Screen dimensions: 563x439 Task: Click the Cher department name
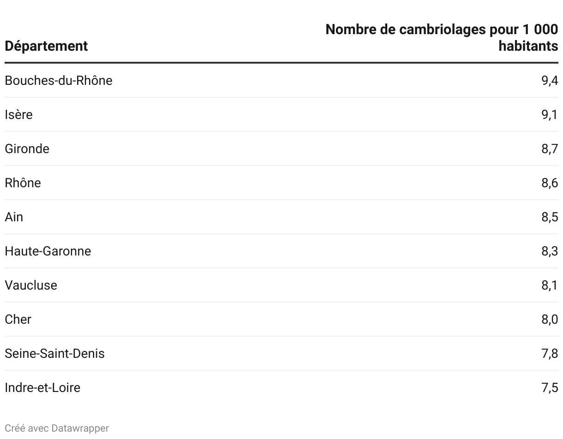pos(18,319)
